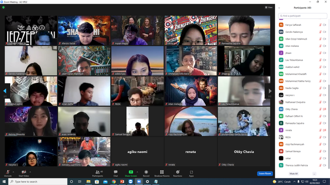The width and height of the screenshot is (330, 185).
Task: Go to the next gallery page arrow
Action: point(270,91)
